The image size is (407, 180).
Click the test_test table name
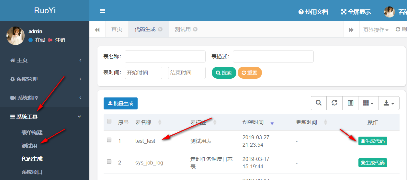(145, 141)
